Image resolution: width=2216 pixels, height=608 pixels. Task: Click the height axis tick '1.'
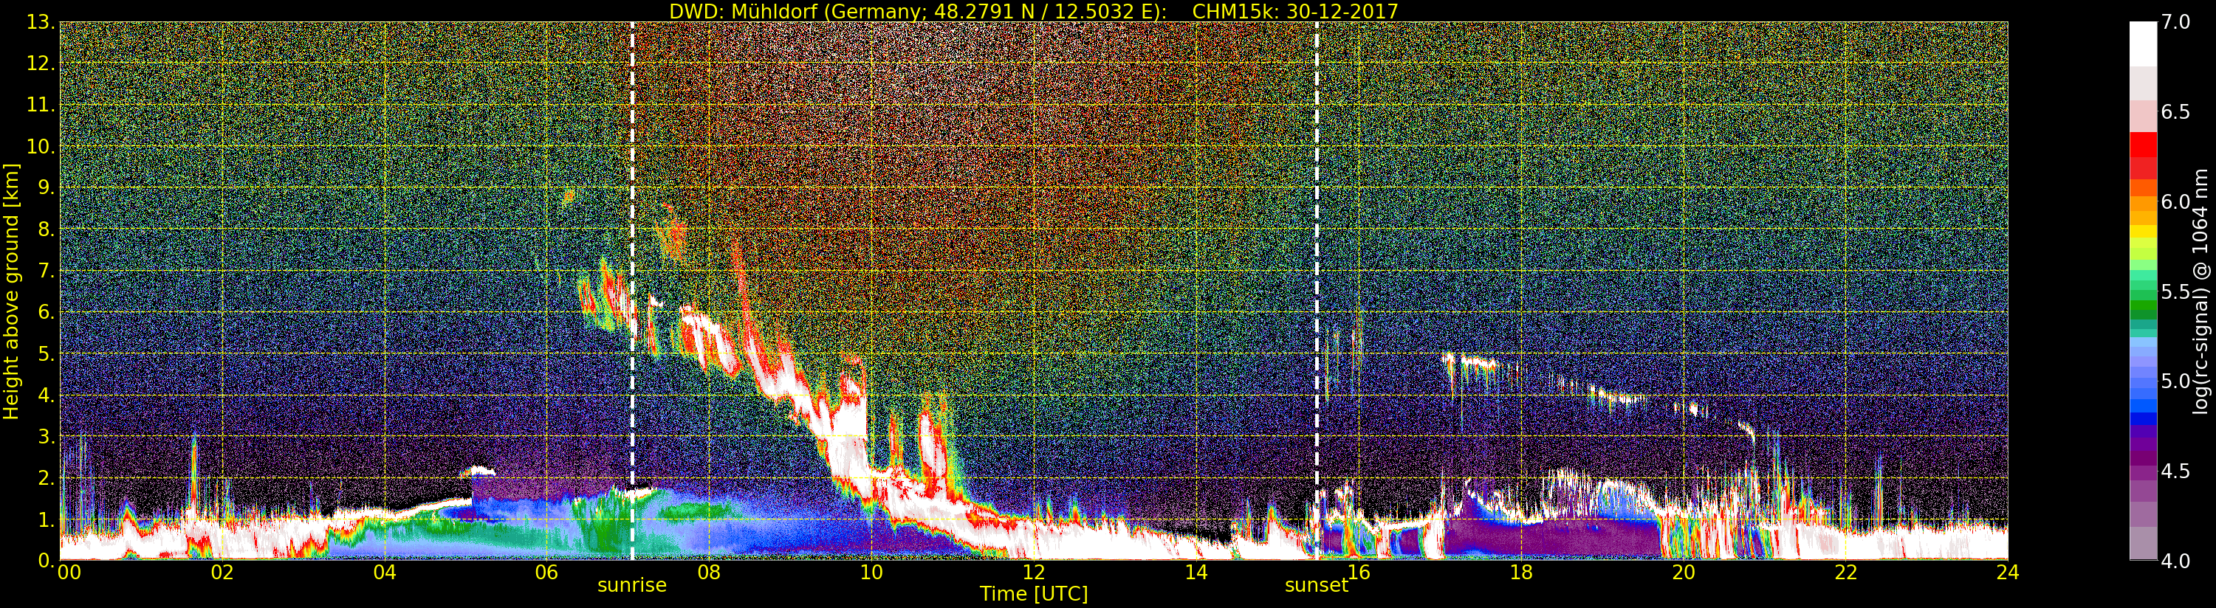46,519
